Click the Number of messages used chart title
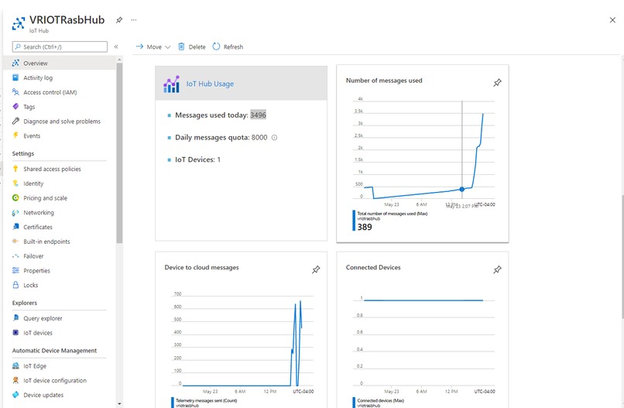 pos(384,81)
